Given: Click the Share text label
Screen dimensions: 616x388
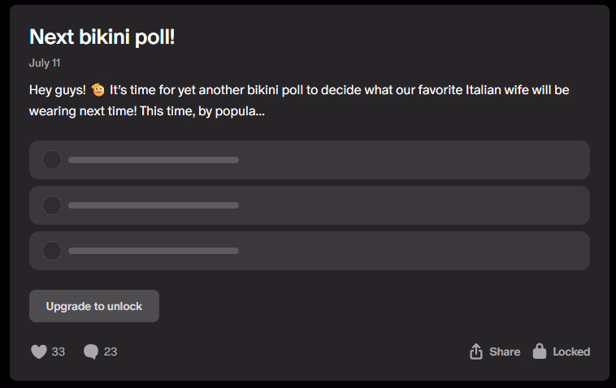Looking at the screenshot, I should coord(505,351).
